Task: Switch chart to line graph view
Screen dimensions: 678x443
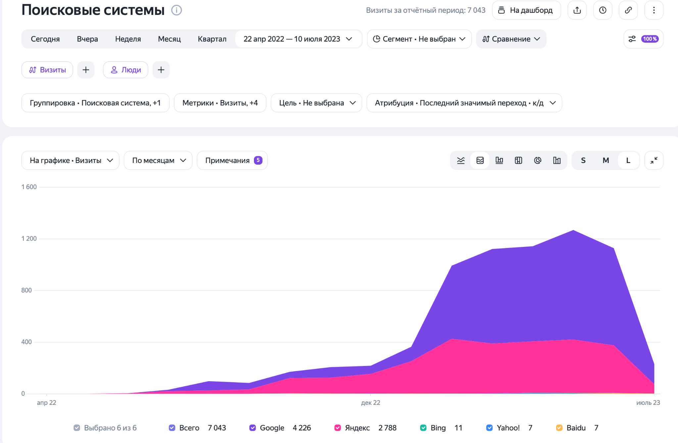Action: click(461, 160)
